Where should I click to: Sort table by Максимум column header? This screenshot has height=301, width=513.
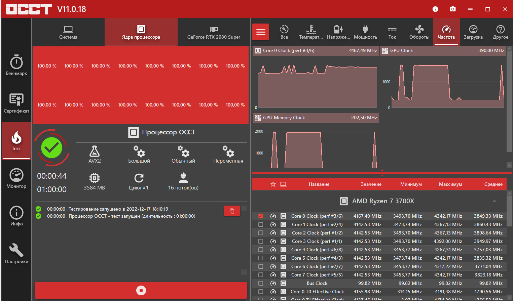450,184
